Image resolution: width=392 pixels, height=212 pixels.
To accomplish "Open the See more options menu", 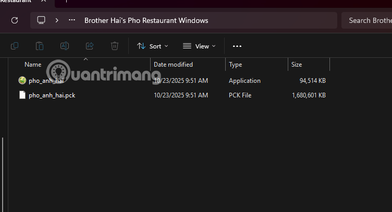I will pos(237,46).
